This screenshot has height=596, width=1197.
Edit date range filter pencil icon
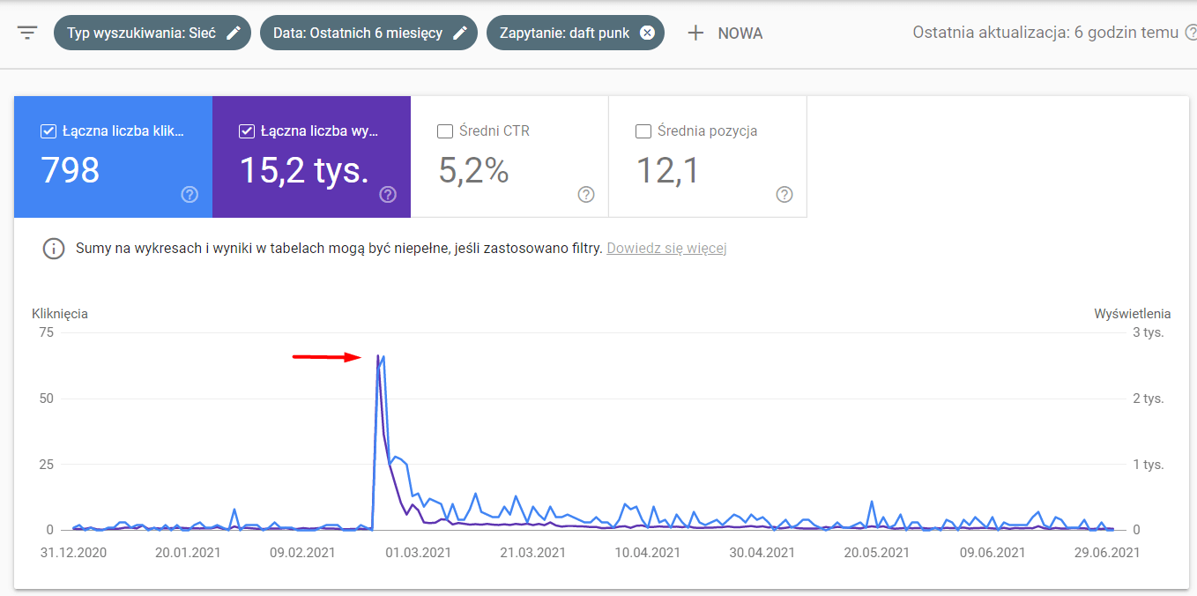point(460,33)
